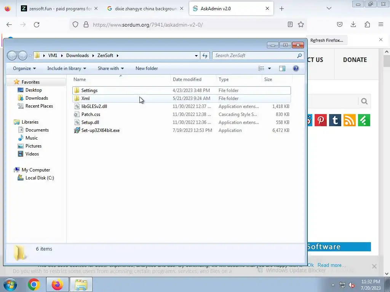Change view icon in Explorer toolbar

(261, 68)
